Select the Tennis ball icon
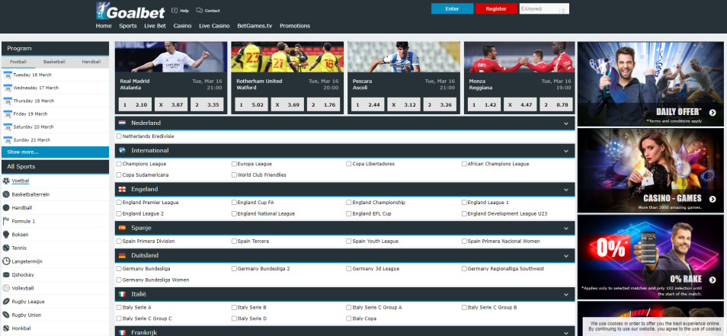 coord(6,248)
